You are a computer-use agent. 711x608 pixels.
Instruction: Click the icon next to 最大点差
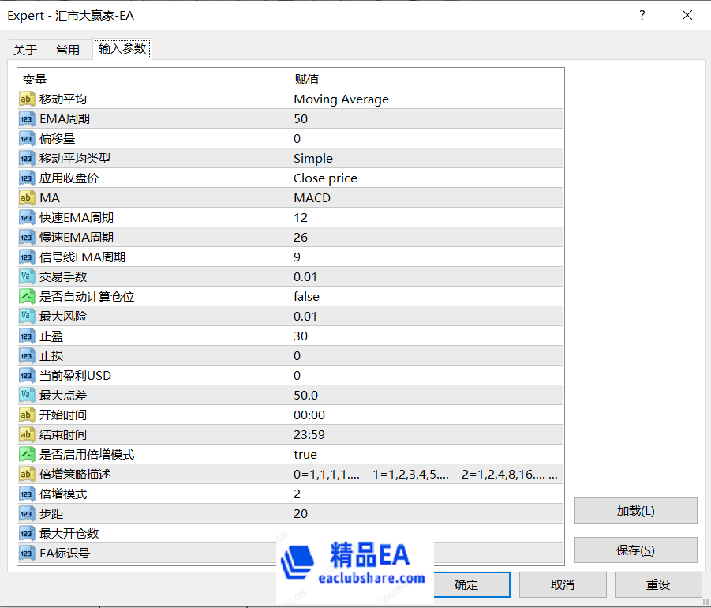[27, 396]
